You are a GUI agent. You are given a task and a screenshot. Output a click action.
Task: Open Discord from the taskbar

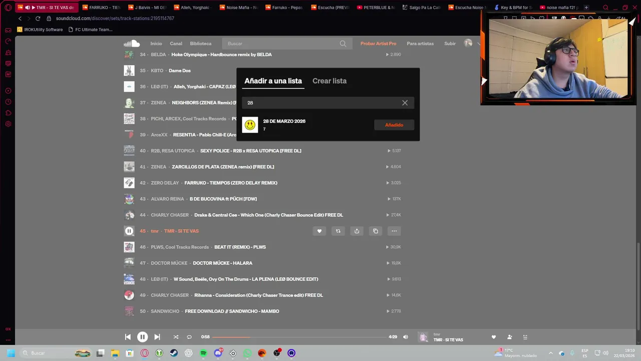point(218,353)
